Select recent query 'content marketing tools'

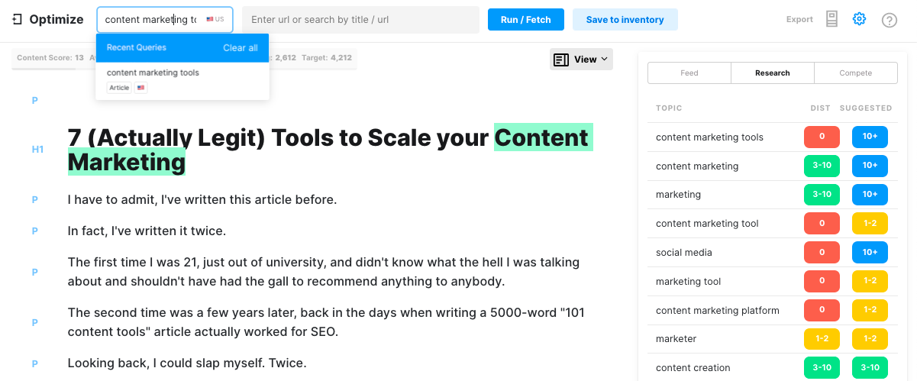coord(153,73)
